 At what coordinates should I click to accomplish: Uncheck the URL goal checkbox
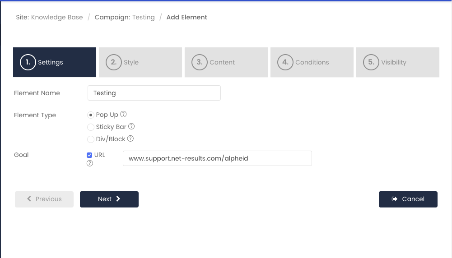89,155
